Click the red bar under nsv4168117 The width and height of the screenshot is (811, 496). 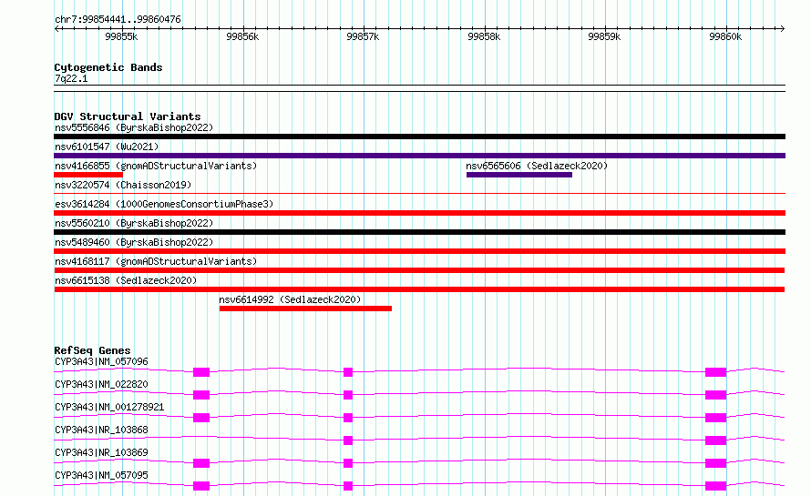tap(419, 270)
